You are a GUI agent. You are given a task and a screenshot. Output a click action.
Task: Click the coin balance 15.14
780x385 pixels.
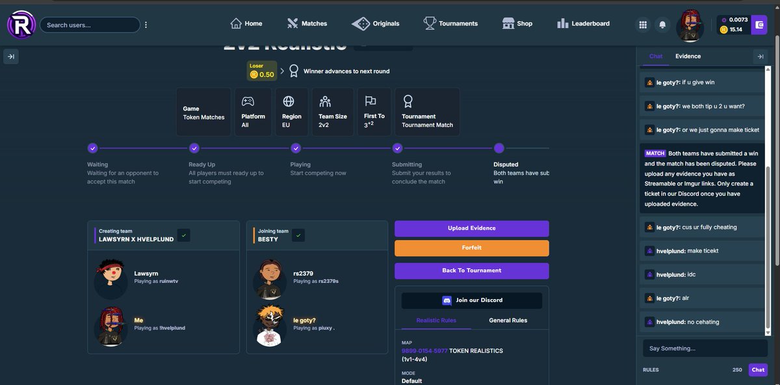click(x=731, y=29)
